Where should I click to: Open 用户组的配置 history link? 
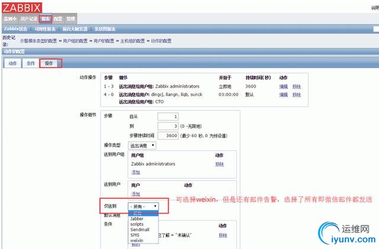click(x=75, y=41)
